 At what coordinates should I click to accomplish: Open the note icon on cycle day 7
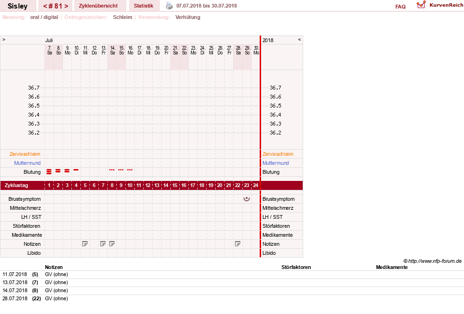pyautogui.click(x=103, y=244)
